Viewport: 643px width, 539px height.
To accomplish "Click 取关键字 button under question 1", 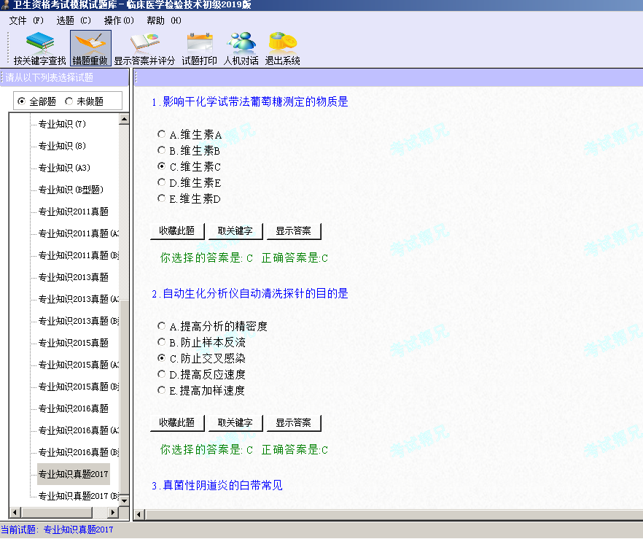I will [235, 231].
